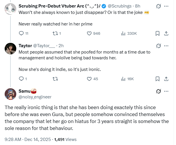View analytics of the 16K views tweet
176x145 pixels.
(123, 78)
